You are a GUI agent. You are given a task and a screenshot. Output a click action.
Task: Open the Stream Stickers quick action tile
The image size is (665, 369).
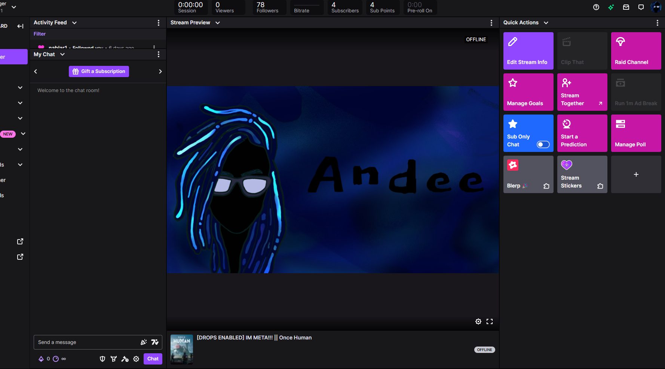582,174
